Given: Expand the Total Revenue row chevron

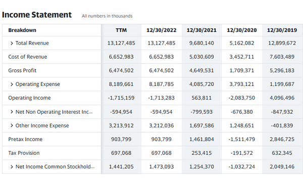Looking at the screenshot, I should (12, 43).
